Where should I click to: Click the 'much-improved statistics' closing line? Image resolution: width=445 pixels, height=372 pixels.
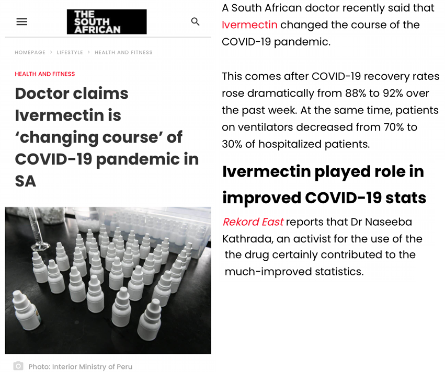click(294, 272)
